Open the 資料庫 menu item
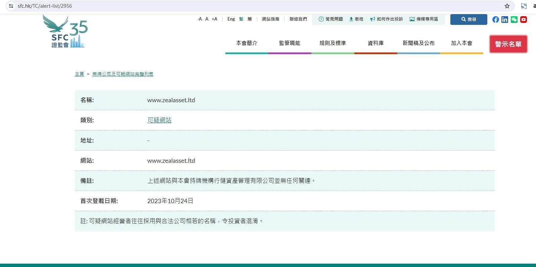Screen dimensions: 536x267 (375, 43)
